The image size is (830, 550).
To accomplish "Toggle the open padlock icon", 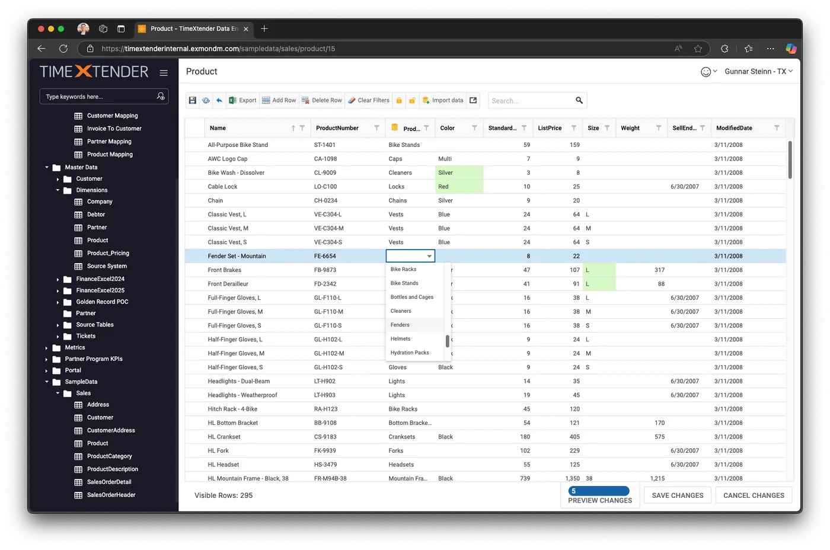I will coord(412,100).
